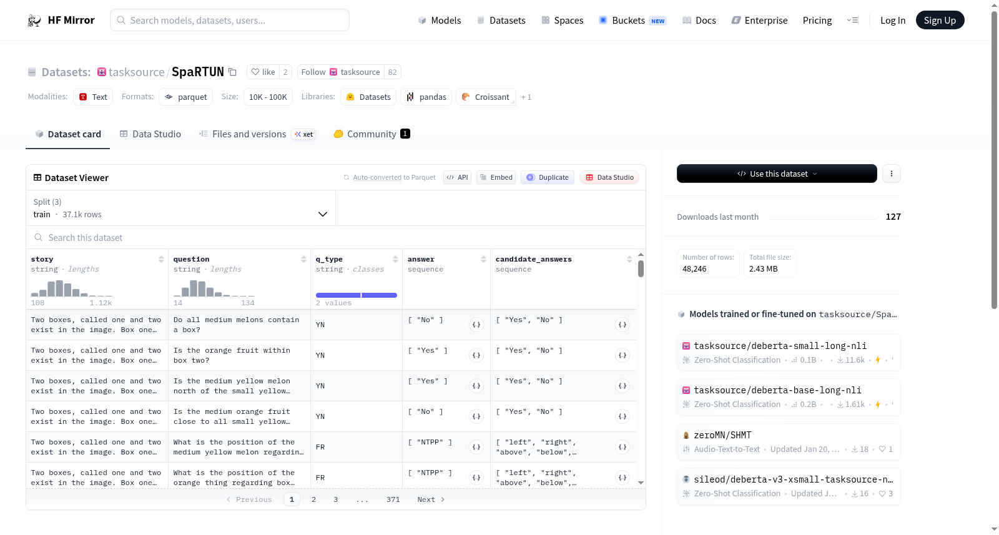Follow the tasksource organization
This screenshot has height=535, width=999.
point(341,72)
